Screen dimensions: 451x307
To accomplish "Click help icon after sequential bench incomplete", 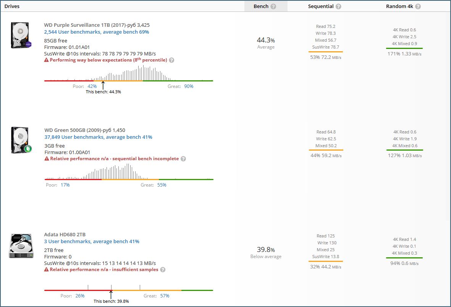I will click(x=183, y=159).
